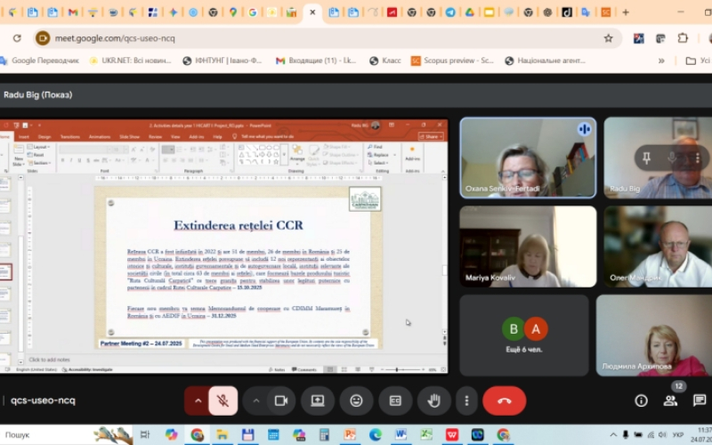Open the Section dropdown in shared PowerPoint
712x445 pixels.
tap(39, 163)
